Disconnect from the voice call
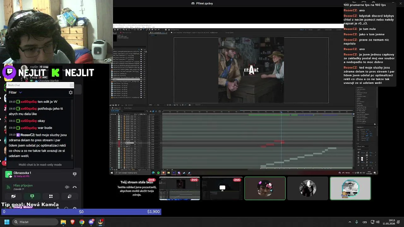Image resolution: width=404 pixels, height=227 pixels. (75, 187)
